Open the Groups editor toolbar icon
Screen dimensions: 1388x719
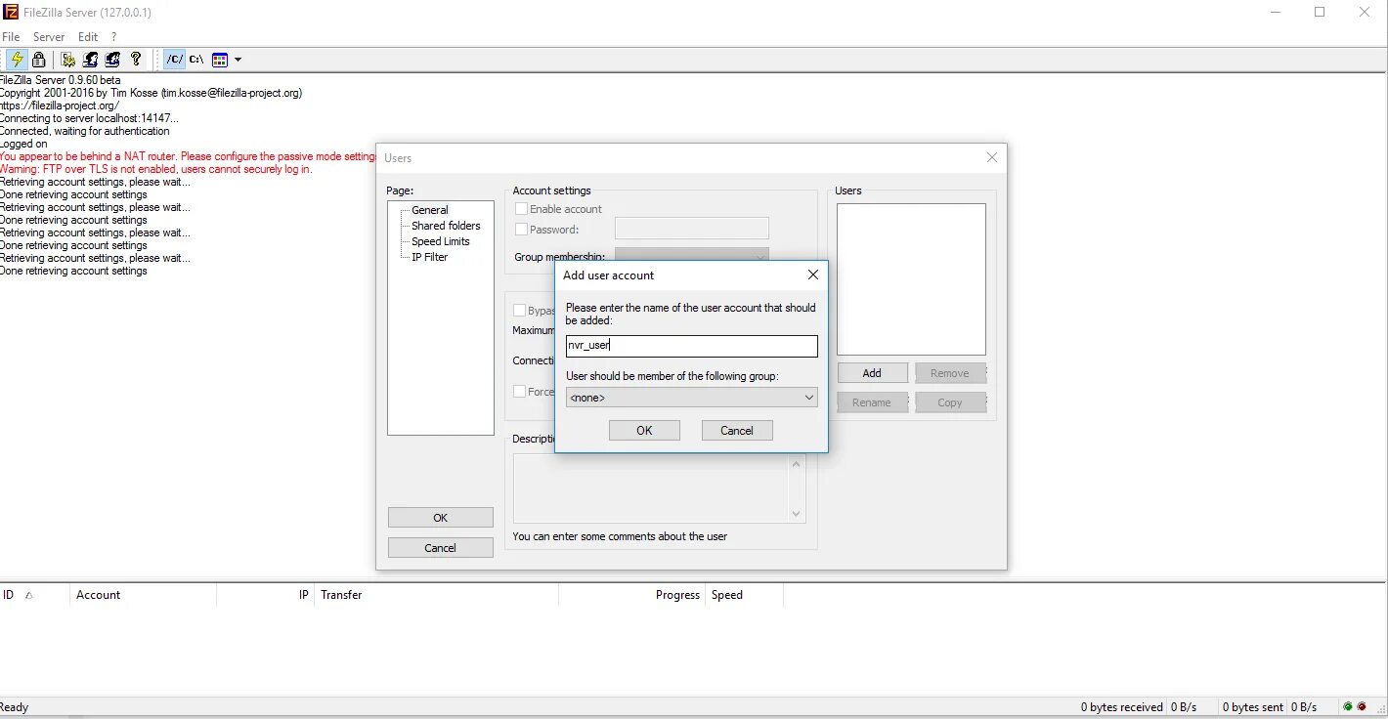pos(112,60)
